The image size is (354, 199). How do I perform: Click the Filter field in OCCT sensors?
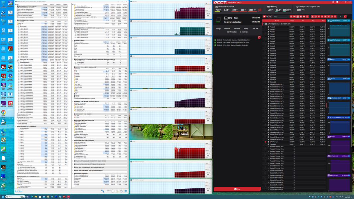pyautogui.click(x=281, y=17)
